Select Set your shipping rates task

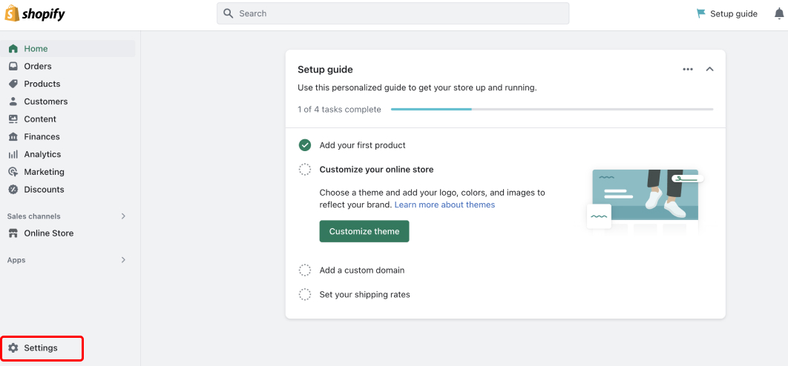(365, 294)
